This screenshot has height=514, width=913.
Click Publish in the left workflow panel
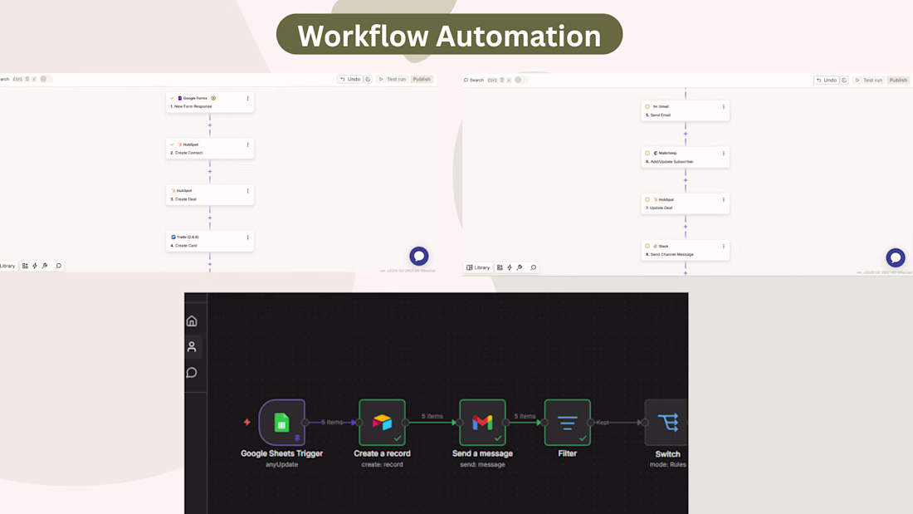coord(422,79)
